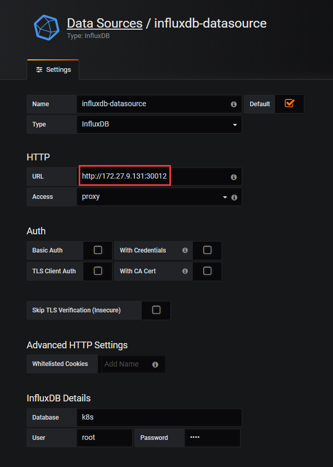Toggle Skip TLS Verification (Insecure) checkbox
The width and height of the screenshot is (333, 467).
tap(156, 310)
